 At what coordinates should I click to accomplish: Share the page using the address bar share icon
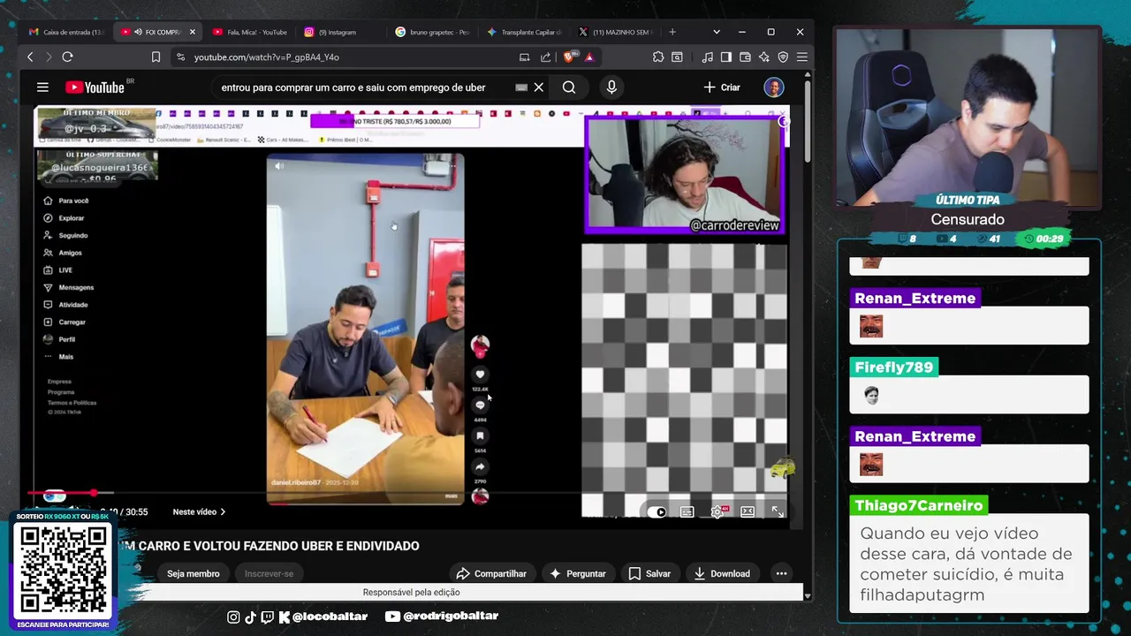click(545, 57)
